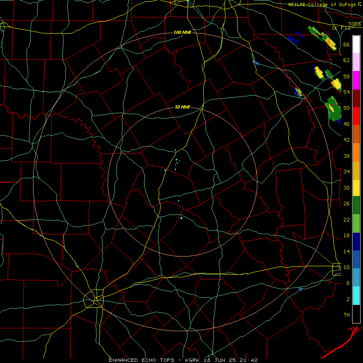Screen dimensions: 363x363
Task: Select the dark red legend swatch
Action: tap(356, 98)
